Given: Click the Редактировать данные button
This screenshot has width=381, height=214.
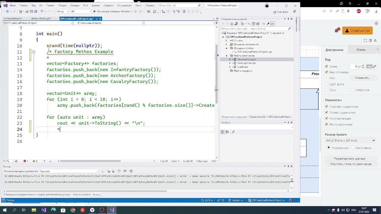Looking at the screenshot, I should [351, 159].
